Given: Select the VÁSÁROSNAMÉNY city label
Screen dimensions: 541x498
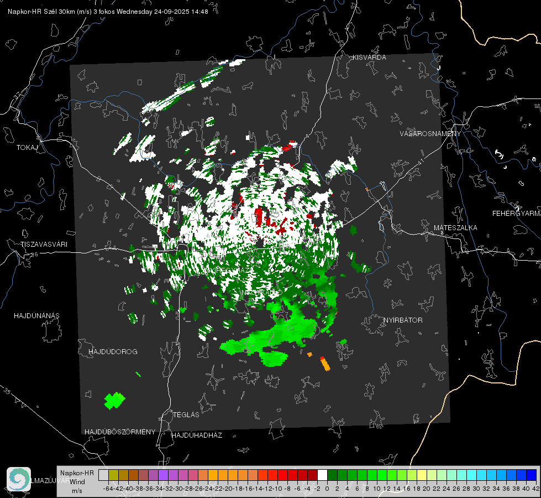Looking at the screenshot, I should click(430, 134).
